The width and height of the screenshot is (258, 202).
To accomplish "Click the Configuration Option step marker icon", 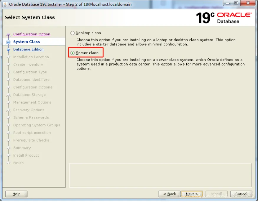I will pos(8,35).
